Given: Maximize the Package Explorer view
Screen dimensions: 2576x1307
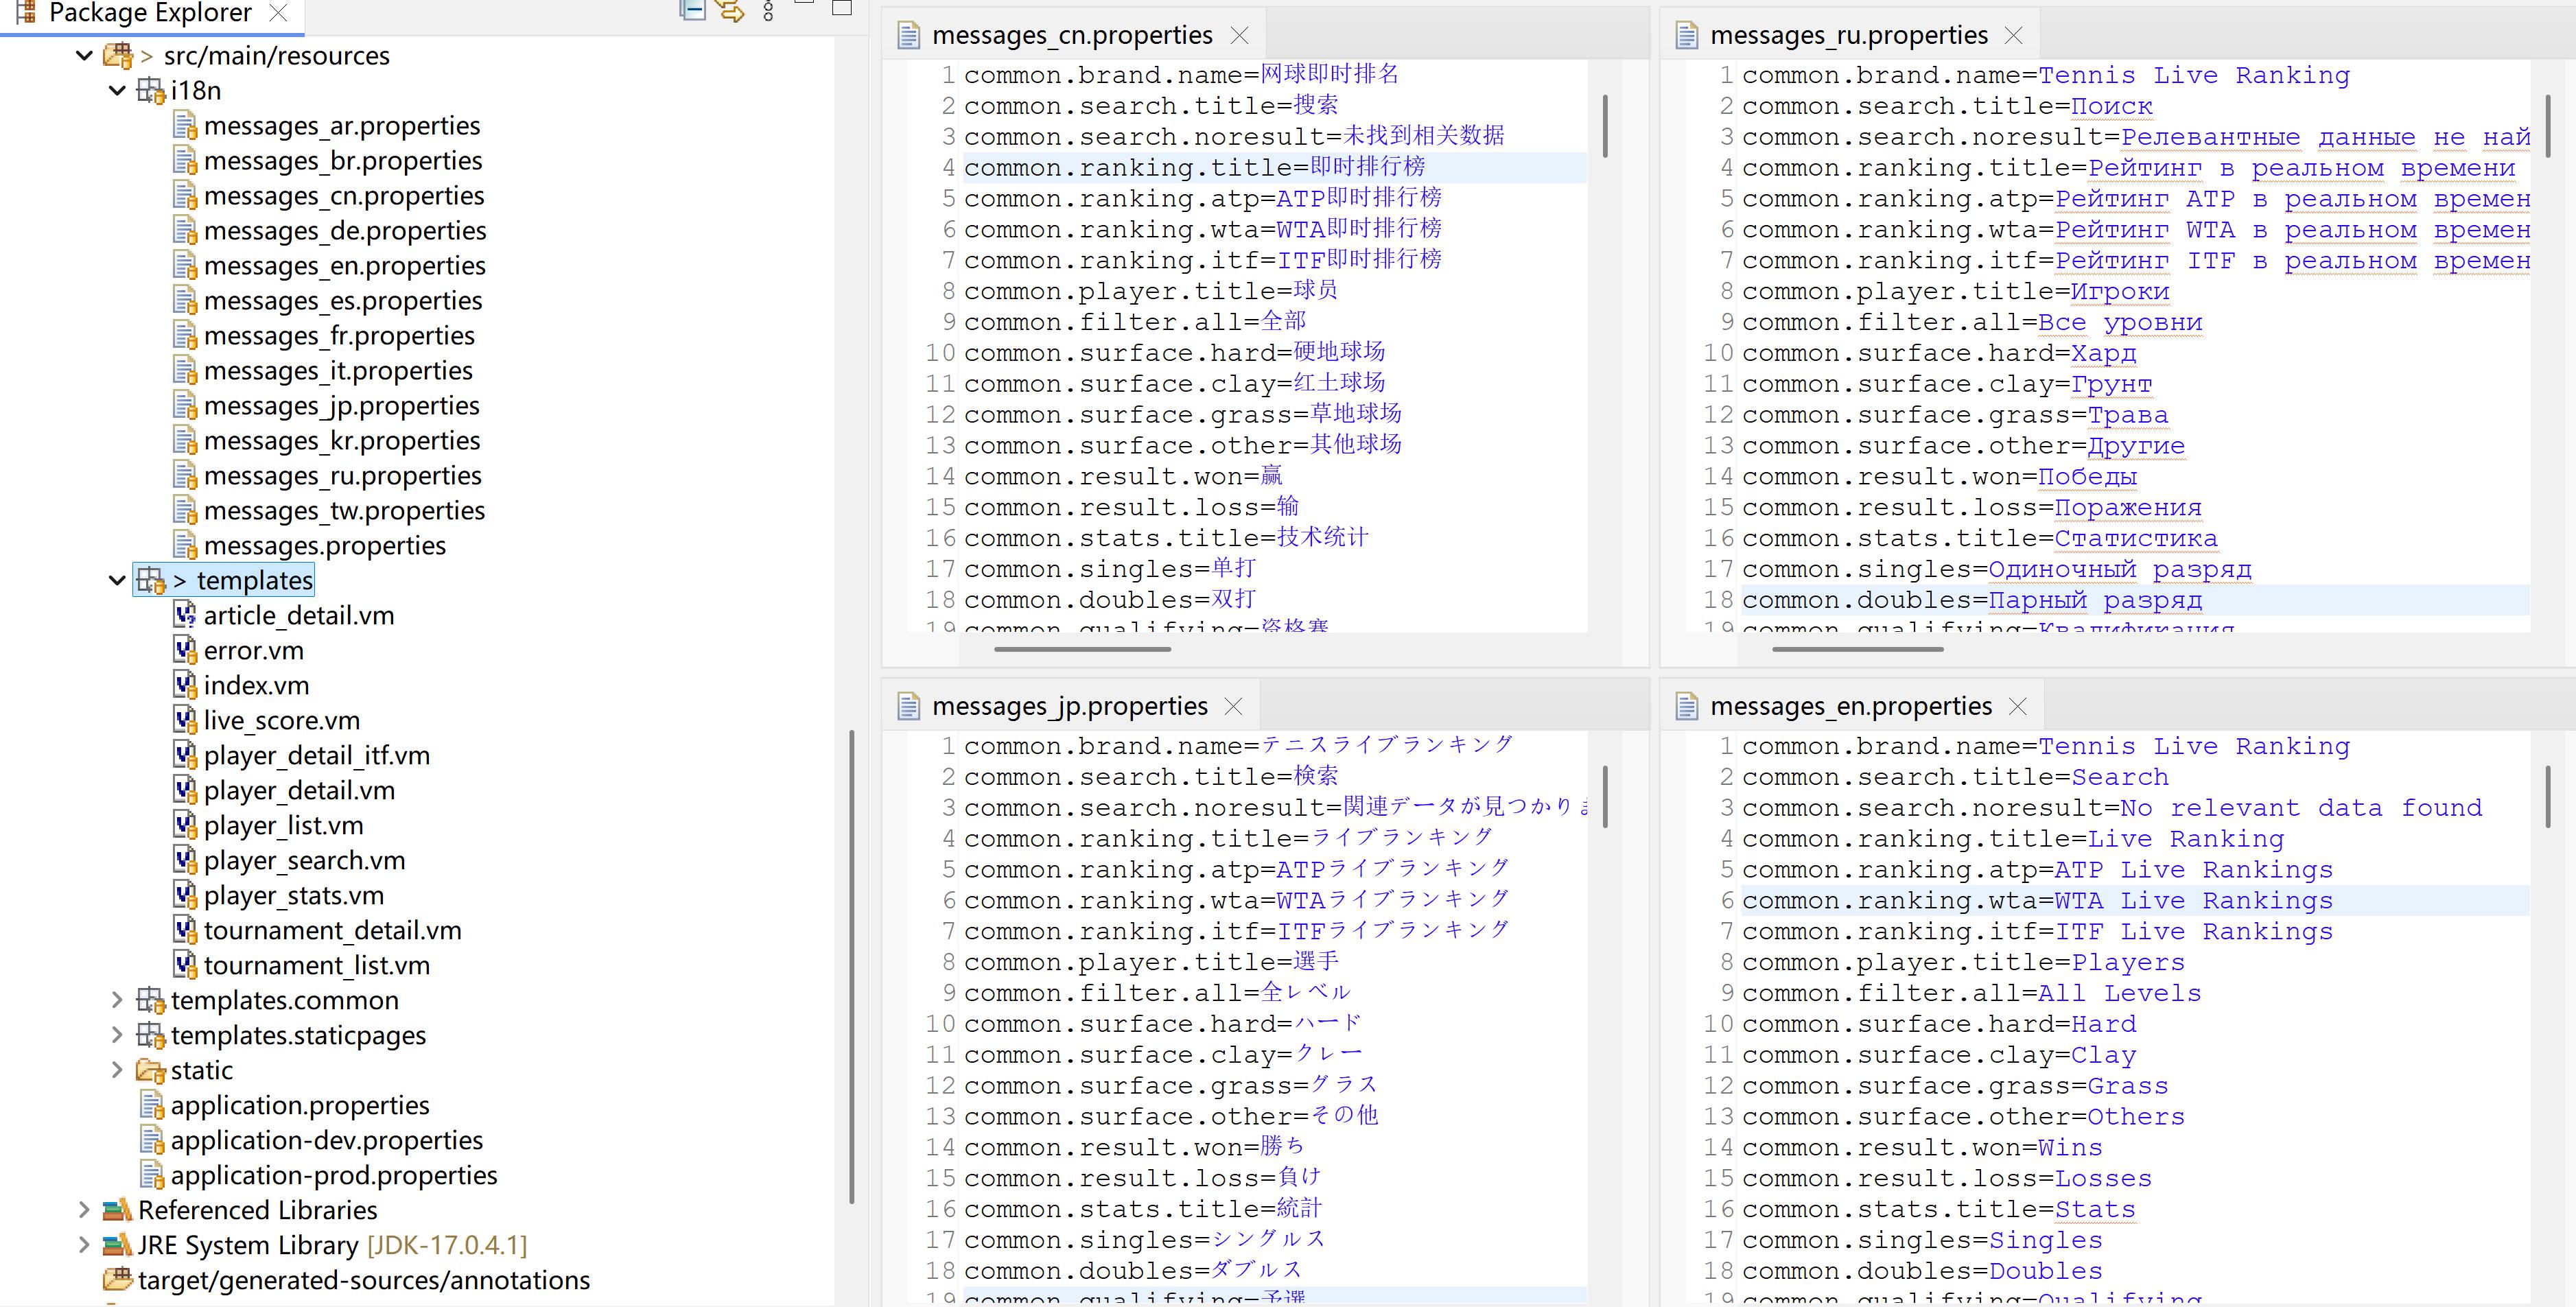Looking at the screenshot, I should point(842,9).
